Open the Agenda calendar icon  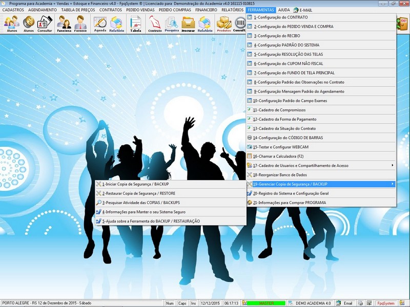point(100,24)
